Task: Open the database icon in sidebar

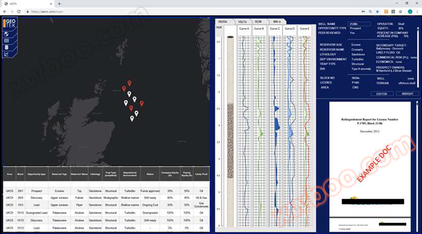Action: pos(6,47)
